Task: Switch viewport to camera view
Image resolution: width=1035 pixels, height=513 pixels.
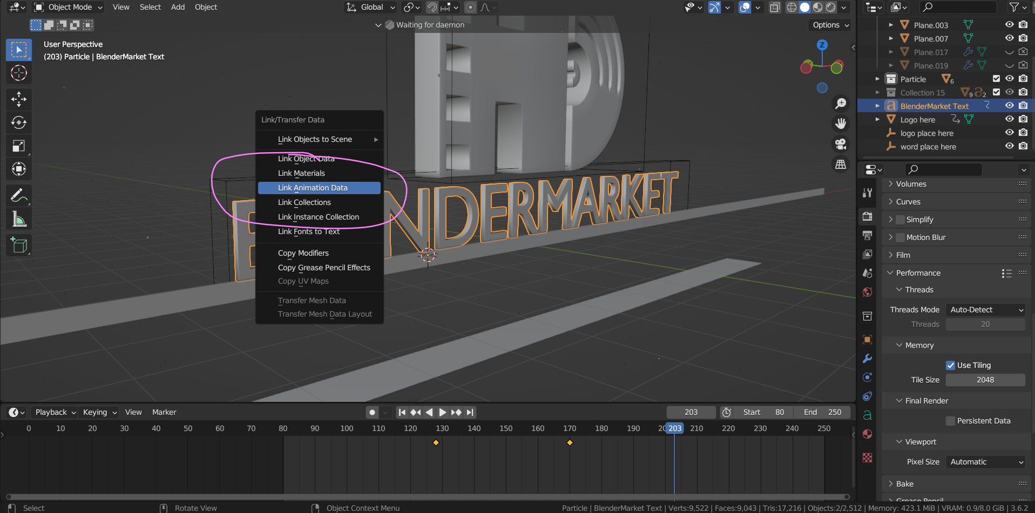Action: click(841, 144)
